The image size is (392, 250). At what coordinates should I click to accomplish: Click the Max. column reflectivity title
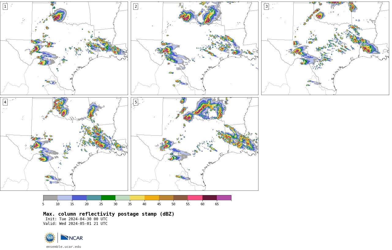point(109,214)
